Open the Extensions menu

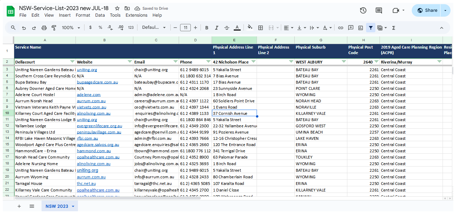coord(136,15)
